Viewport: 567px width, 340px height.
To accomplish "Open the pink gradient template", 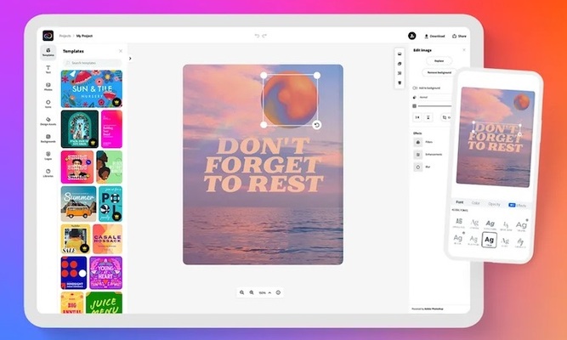I will coord(111,129).
